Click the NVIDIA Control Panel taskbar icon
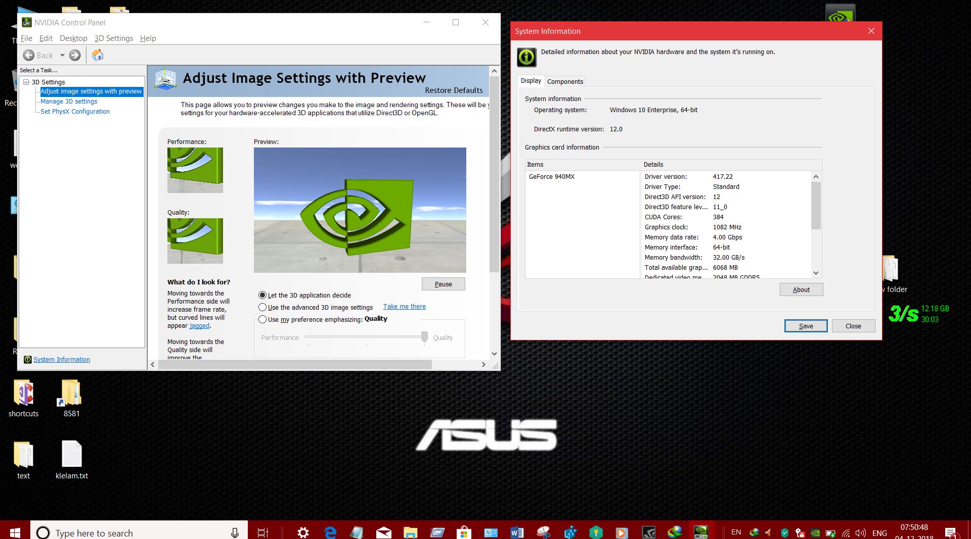 tap(701, 532)
